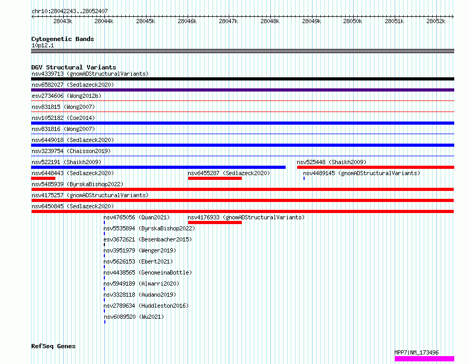Click the RefSeq Genes track title
Screen dimensions: 469x364
point(53,346)
